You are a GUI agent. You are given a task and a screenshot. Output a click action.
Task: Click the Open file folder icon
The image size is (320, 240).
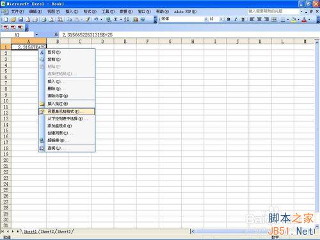coord(13,20)
